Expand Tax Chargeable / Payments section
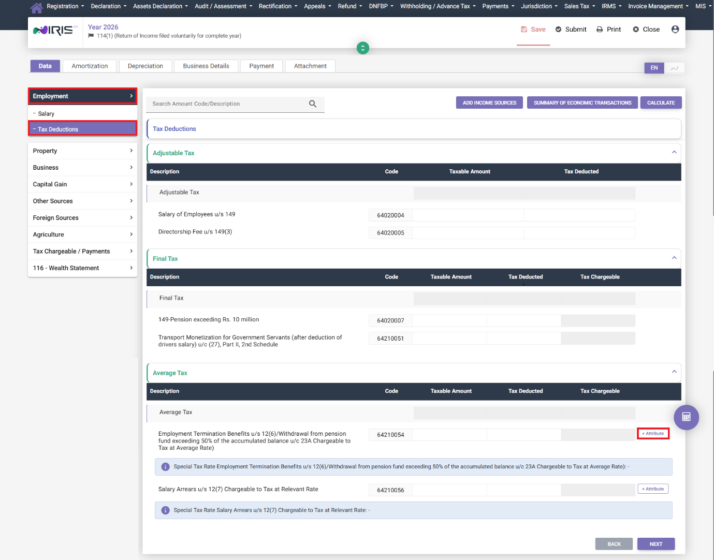The image size is (714, 560). click(x=82, y=252)
